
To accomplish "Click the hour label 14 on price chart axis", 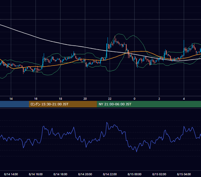I will 11,99.
